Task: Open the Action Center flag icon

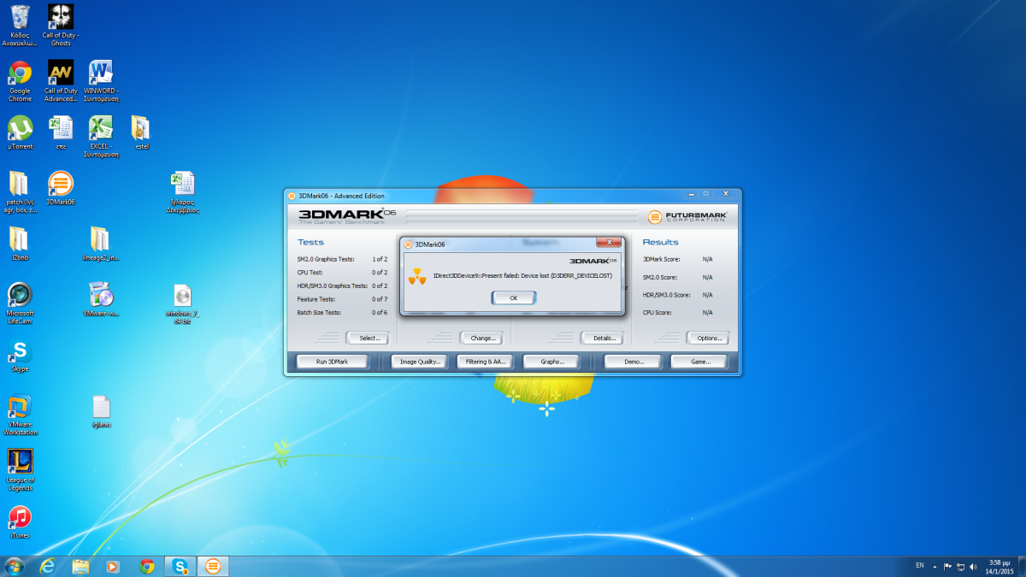Action: coord(947,566)
